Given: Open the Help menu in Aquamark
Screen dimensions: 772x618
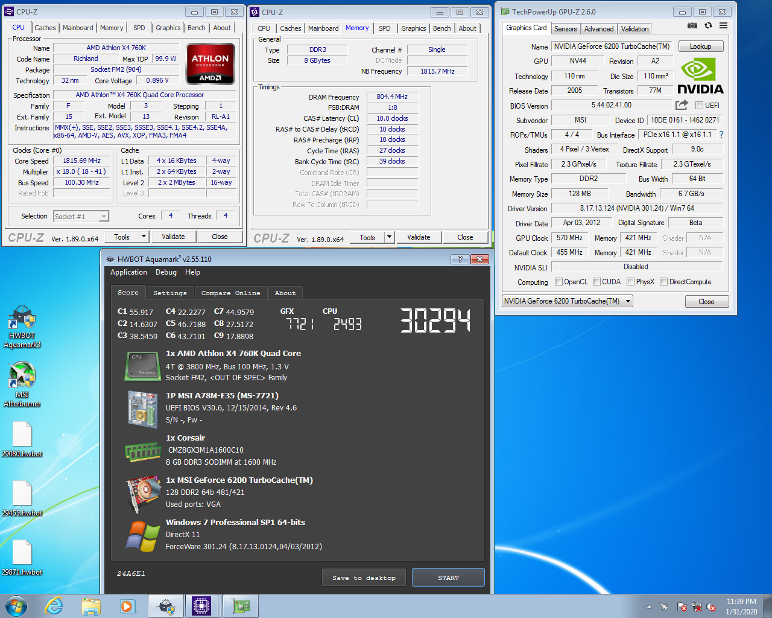Looking at the screenshot, I should (x=192, y=272).
